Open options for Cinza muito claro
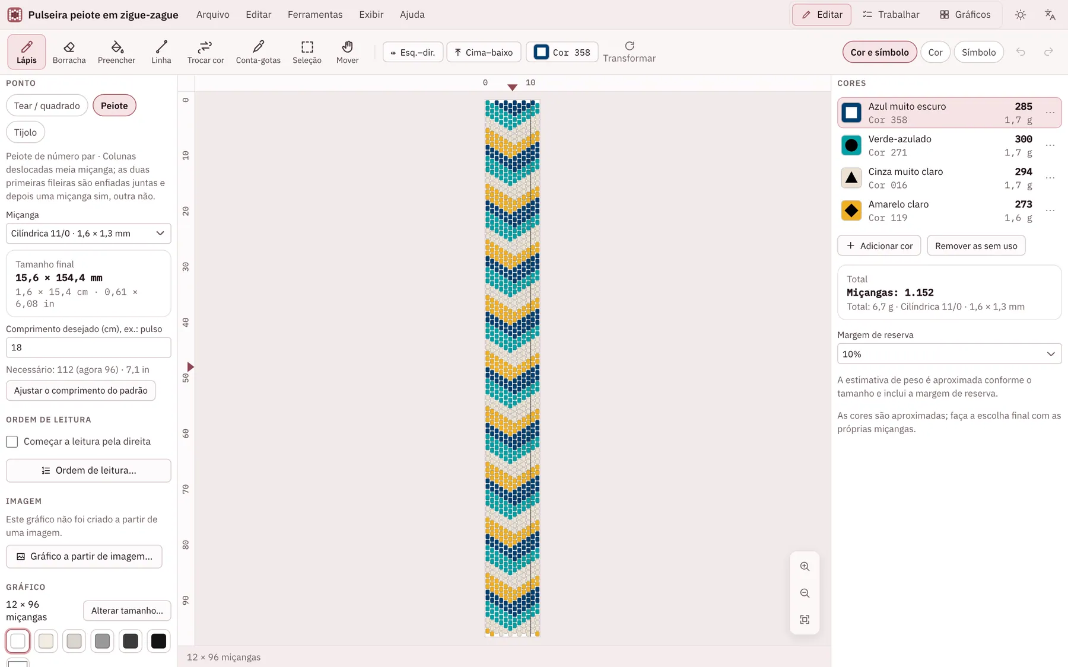Image resolution: width=1068 pixels, height=667 pixels. tap(1050, 178)
